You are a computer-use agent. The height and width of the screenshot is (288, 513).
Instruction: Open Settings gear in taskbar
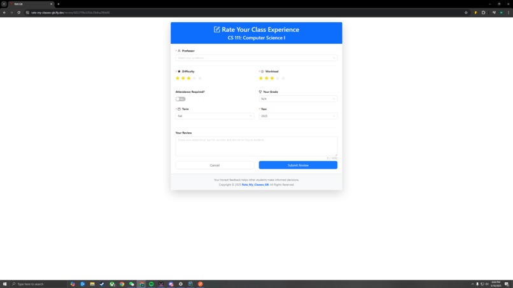coord(181,284)
